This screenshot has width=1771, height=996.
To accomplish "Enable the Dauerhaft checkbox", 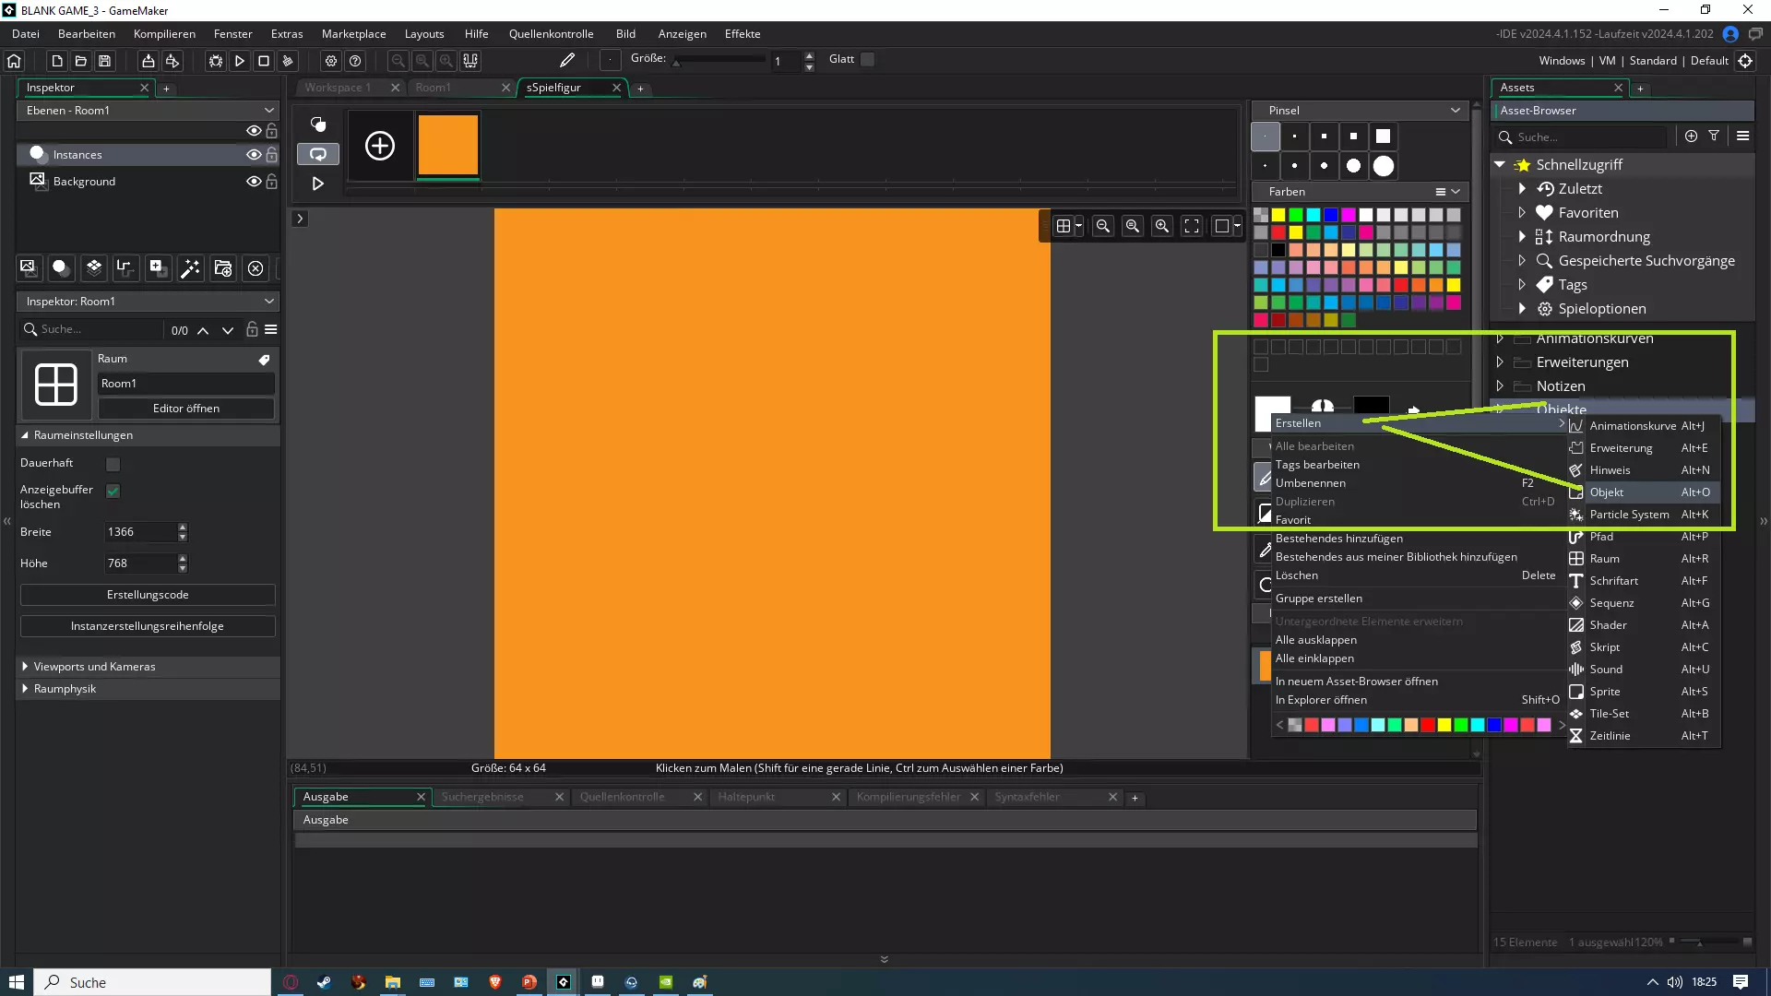I will click(113, 464).
